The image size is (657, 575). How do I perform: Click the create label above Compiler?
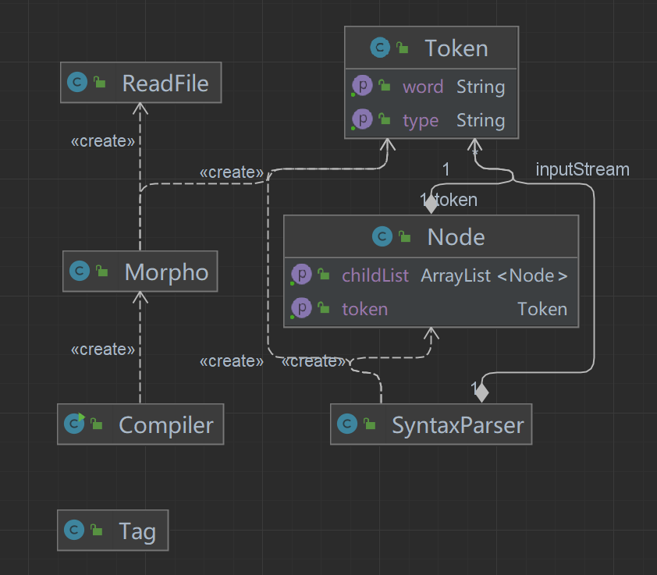coord(103,349)
